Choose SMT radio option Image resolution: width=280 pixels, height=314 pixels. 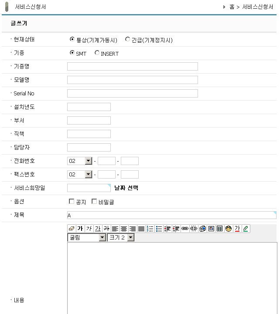[x=72, y=53]
